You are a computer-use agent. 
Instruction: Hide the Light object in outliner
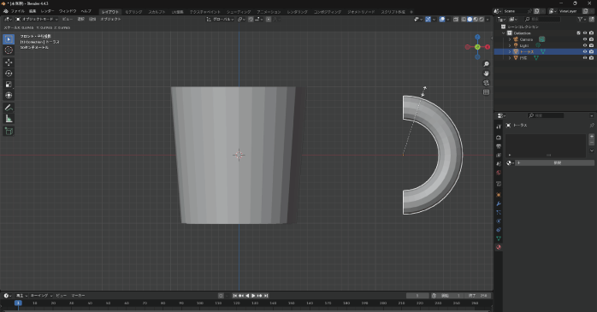click(x=585, y=45)
